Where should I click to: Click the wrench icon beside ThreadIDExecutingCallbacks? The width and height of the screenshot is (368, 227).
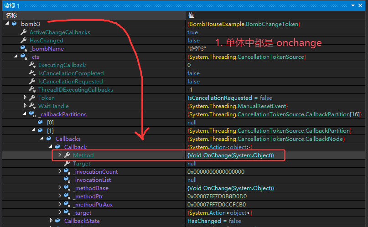32,90
